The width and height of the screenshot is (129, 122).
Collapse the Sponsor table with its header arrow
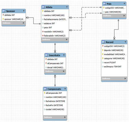[x=24, y=11]
